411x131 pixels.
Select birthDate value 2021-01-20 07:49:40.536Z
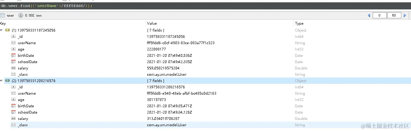(169, 55)
